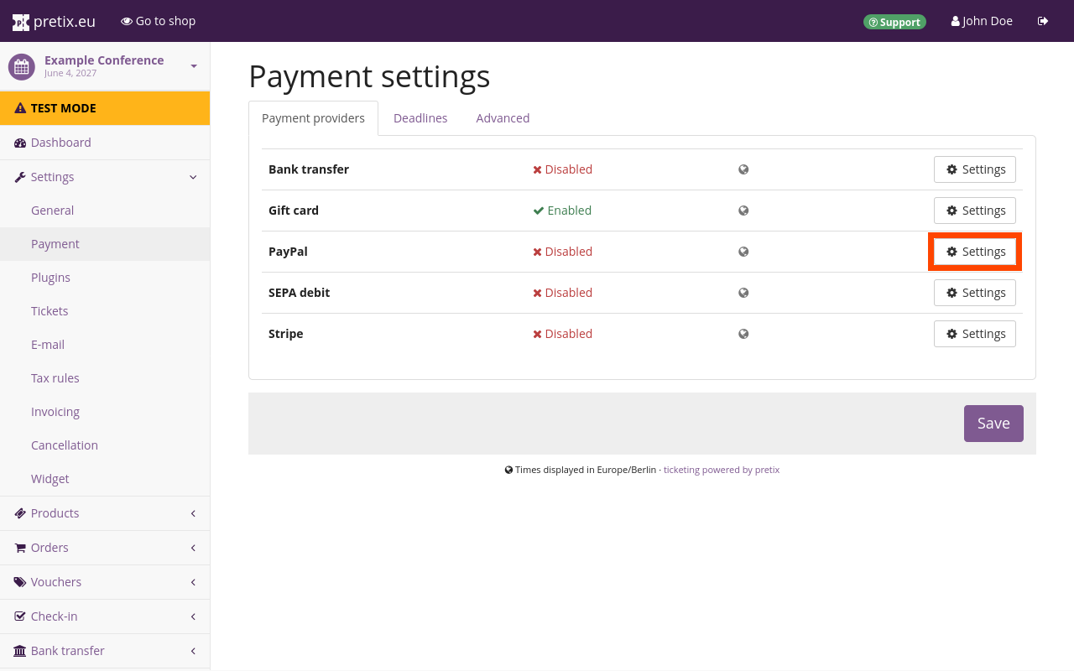1074x671 pixels.
Task: Click the red X on Bank transfer status
Action: coord(537,169)
